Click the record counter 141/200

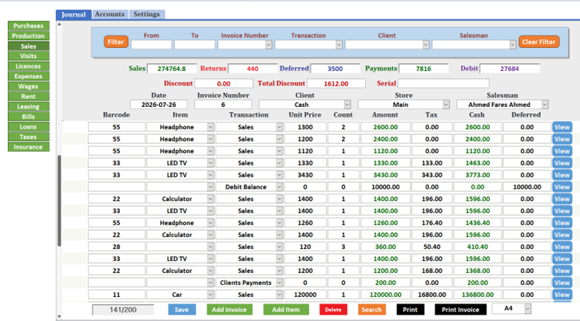point(123,310)
